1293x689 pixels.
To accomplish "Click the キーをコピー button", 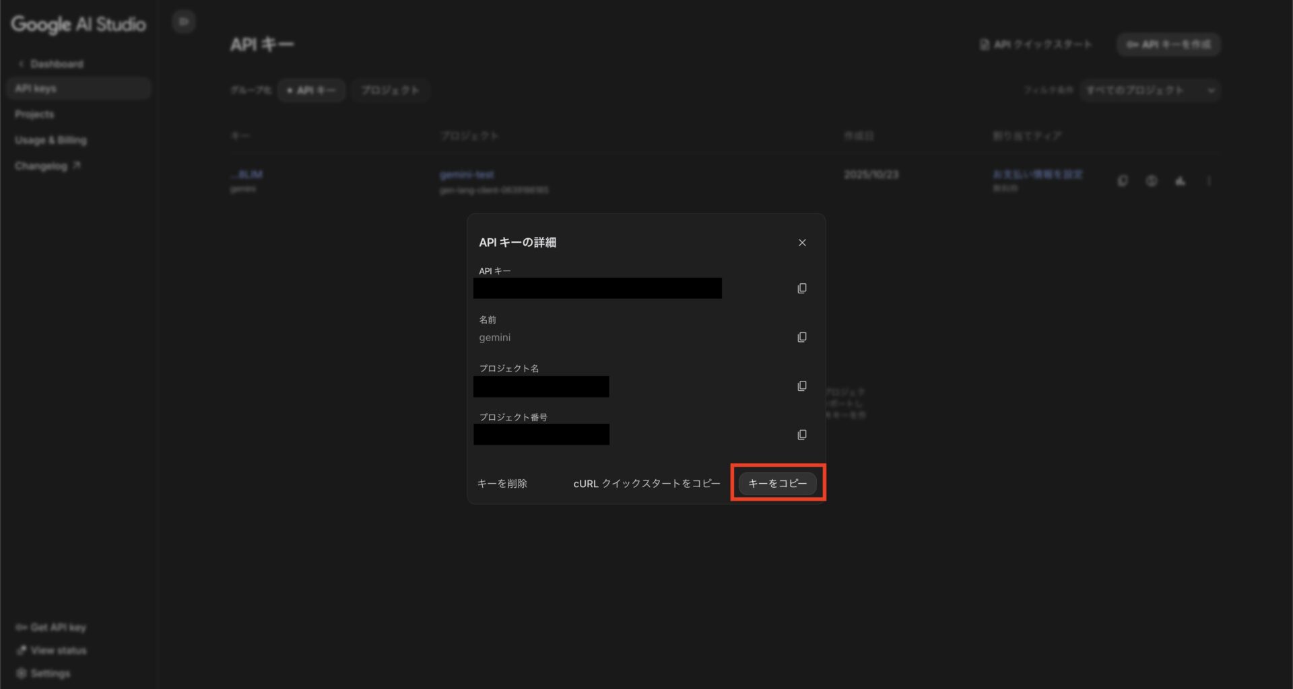I will pyautogui.click(x=776, y=483).
